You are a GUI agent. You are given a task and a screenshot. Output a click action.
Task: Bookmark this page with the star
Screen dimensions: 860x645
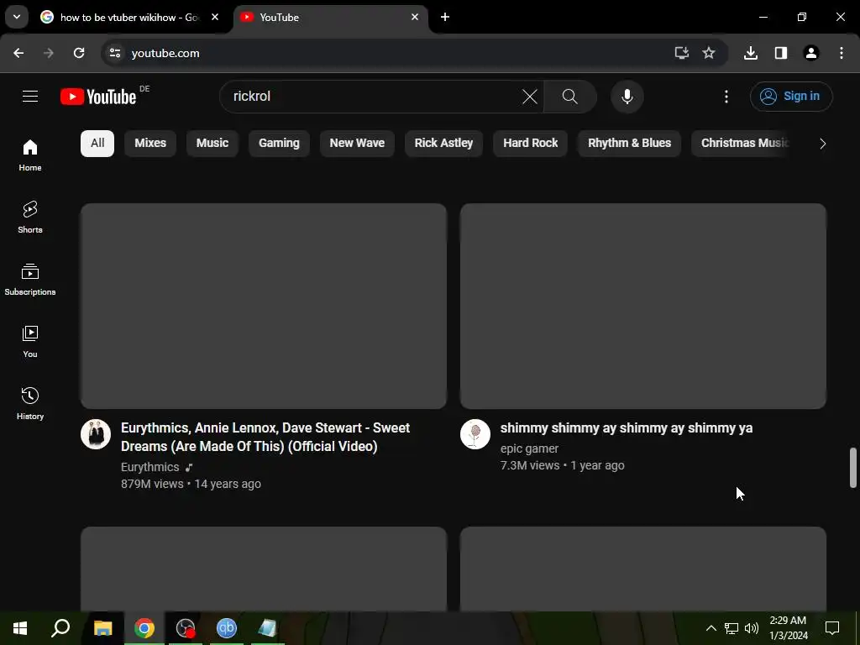pos(709,53)
